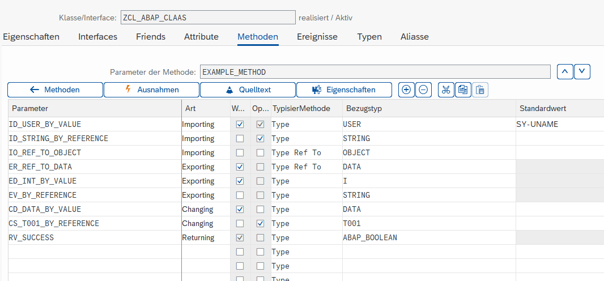Click the TypisierMethode column header
604x281 pixels.
[x=307, y=109]
